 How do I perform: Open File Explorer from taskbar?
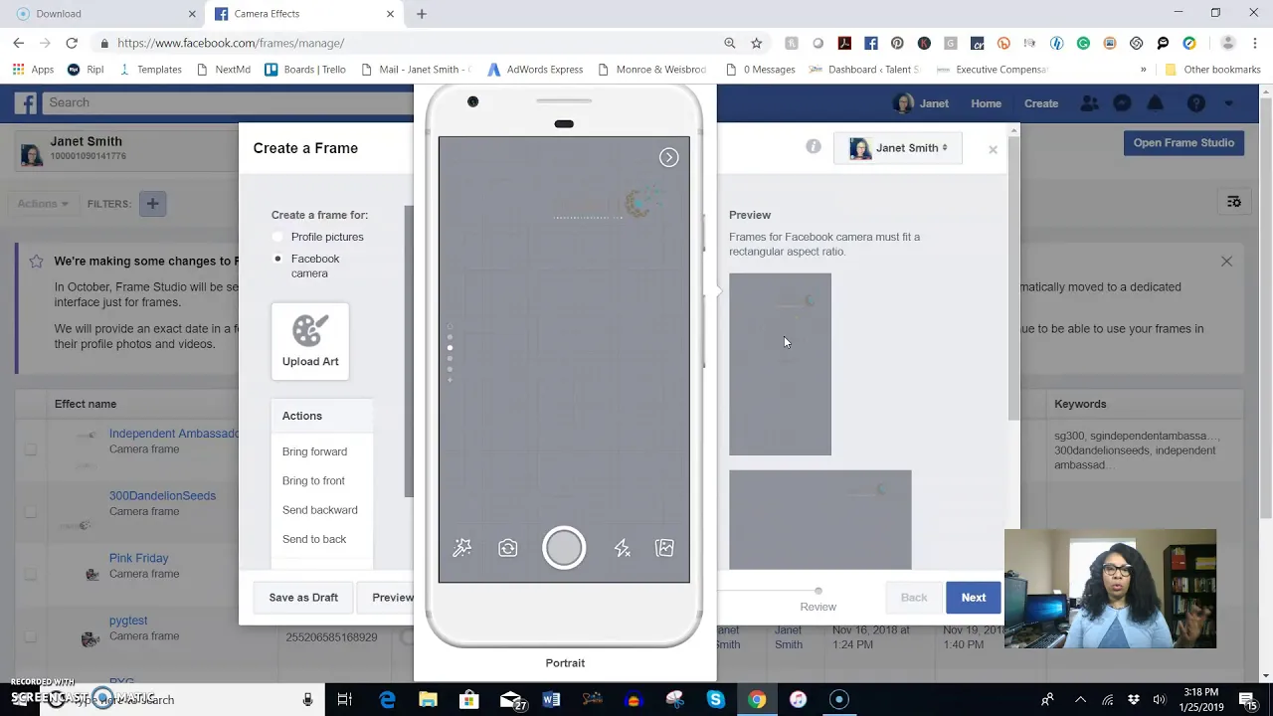tap(428, 700)
